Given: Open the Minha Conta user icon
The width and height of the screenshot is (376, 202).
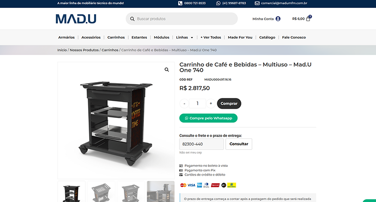Looking at the screenshot, I should point(278,19).
